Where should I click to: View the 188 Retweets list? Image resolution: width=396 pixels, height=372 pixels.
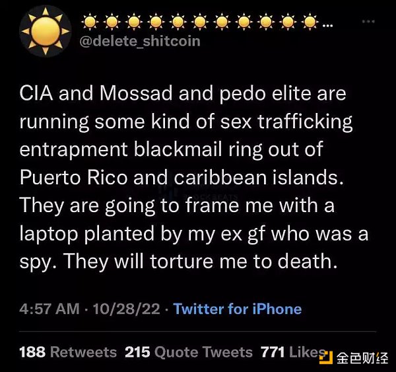pos(68,352)
